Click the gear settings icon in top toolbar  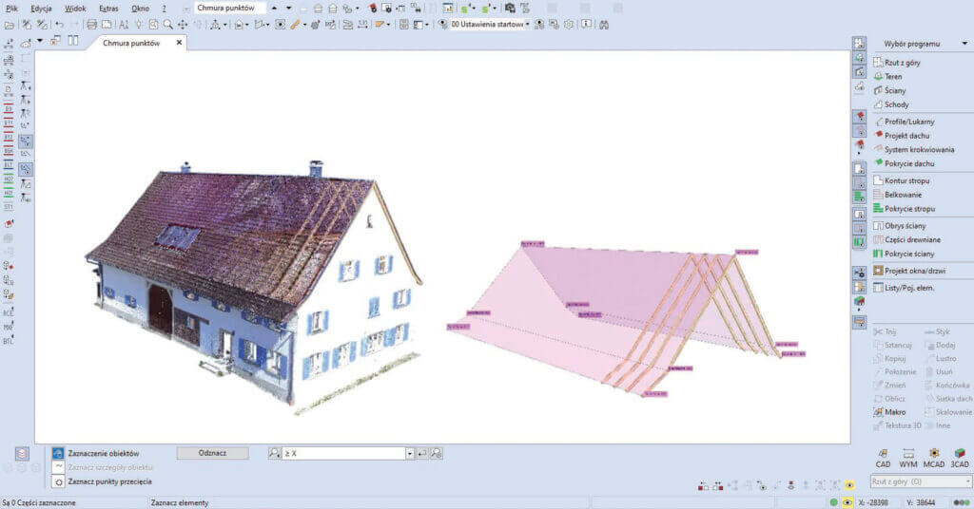[569, 25]
